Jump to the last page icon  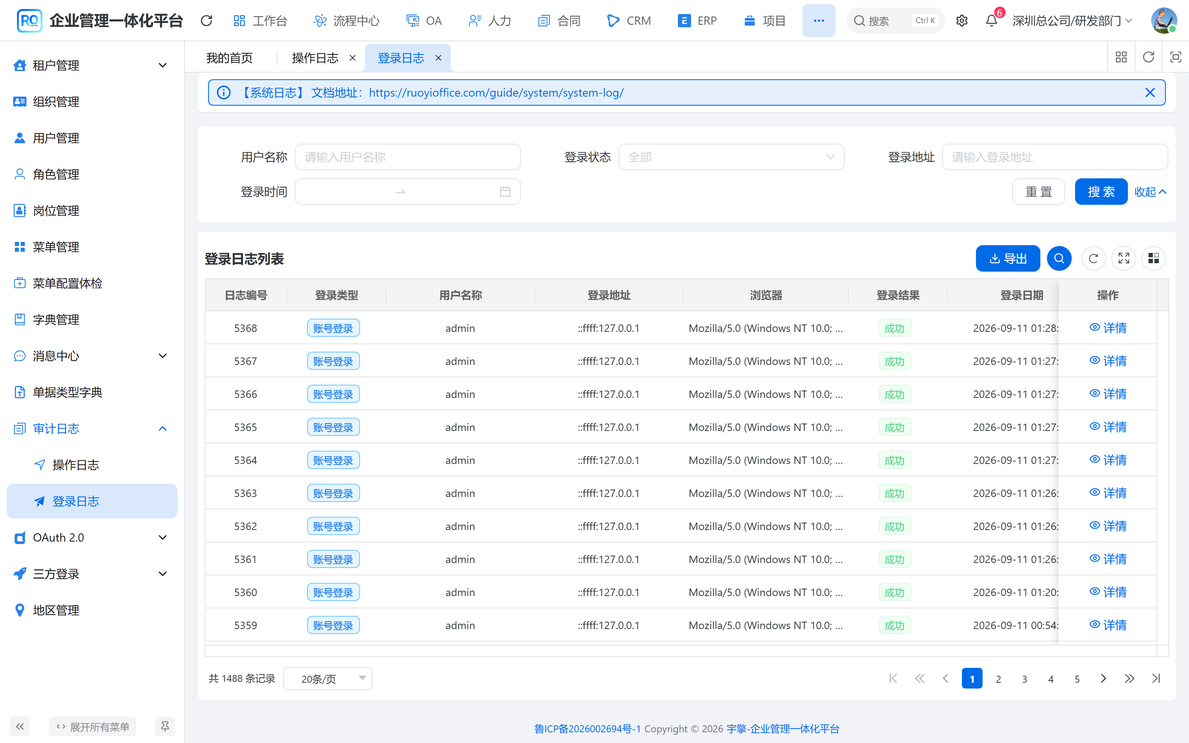(1156, 679)
